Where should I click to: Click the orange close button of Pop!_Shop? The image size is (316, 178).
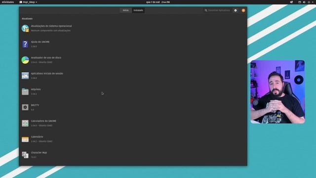pyautogui.click(x=243, y=10)
